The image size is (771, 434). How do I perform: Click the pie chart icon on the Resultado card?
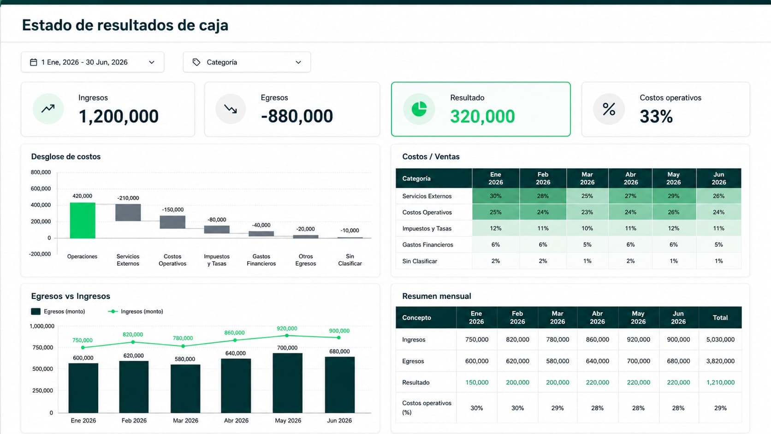(x=419, y=109)
